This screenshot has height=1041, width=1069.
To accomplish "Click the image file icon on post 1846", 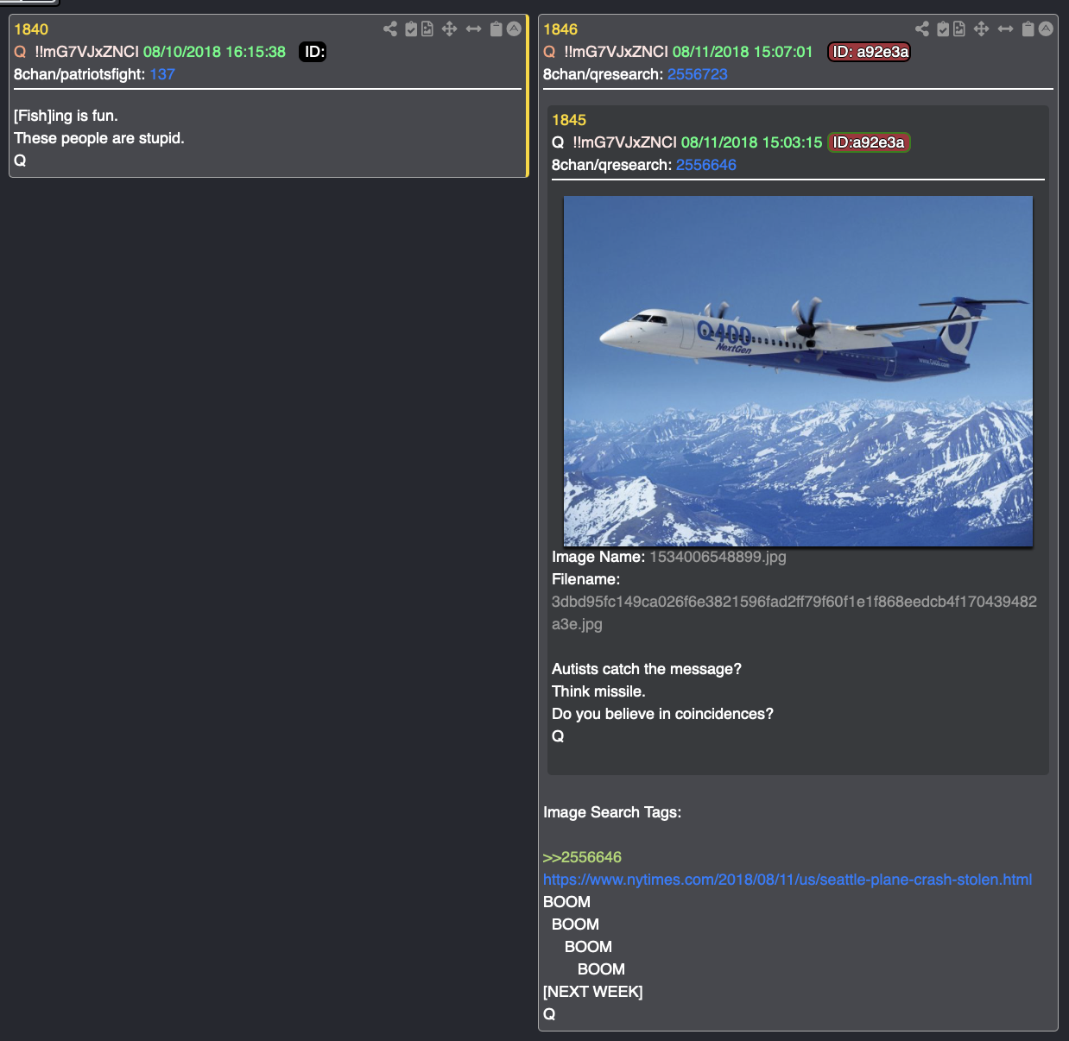I will 959,28.
